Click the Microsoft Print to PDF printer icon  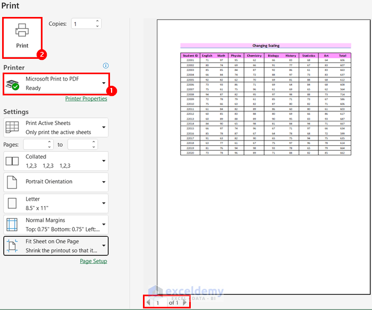[x=12, y=85]
